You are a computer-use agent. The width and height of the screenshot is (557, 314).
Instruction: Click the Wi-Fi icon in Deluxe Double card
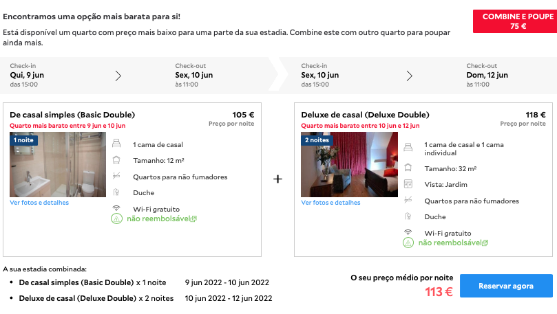(408, 232)
